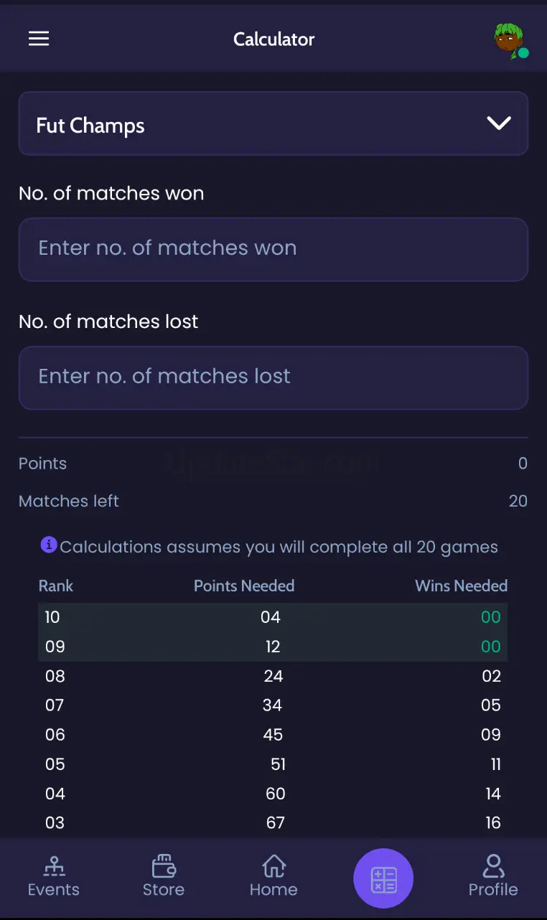This screenshot has height=920, width=547.
Task: Select the Rank 09 table row
Action: click(x=273, y=647)
